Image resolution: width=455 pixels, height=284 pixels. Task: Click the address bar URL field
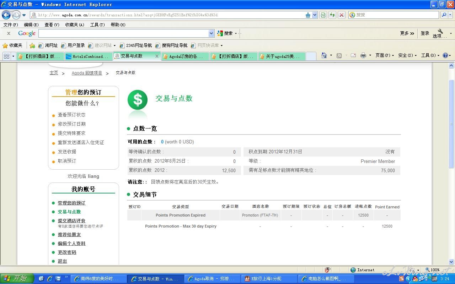tap(167, 15)
